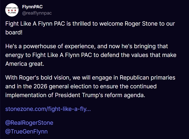Open the @RealRogerStone mention
Screen dimensions: 189x139
coord(29,123)
